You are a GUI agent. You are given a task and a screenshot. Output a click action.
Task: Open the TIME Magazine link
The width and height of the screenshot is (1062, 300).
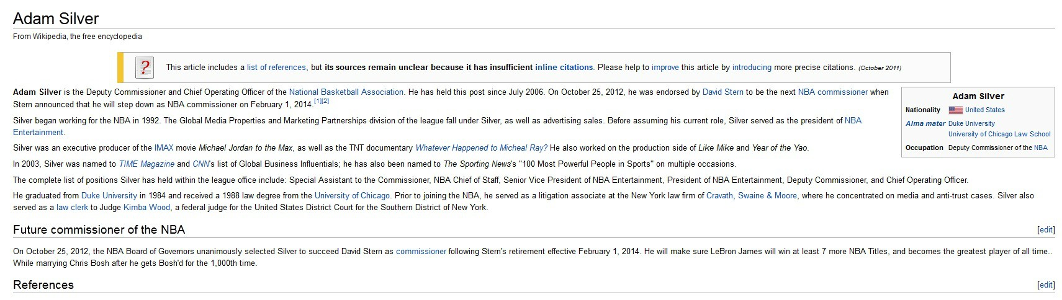click(x=146, y=164)
